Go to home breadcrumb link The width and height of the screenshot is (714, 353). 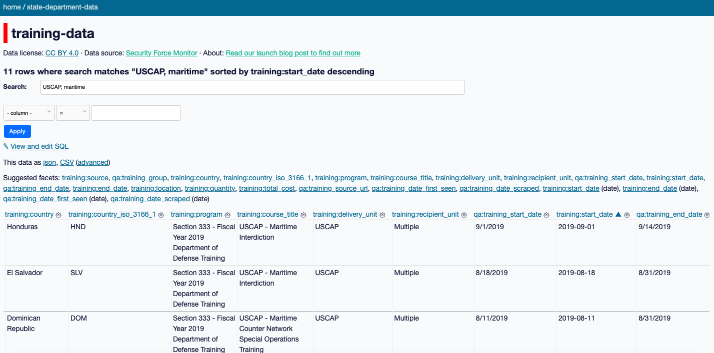12,7
